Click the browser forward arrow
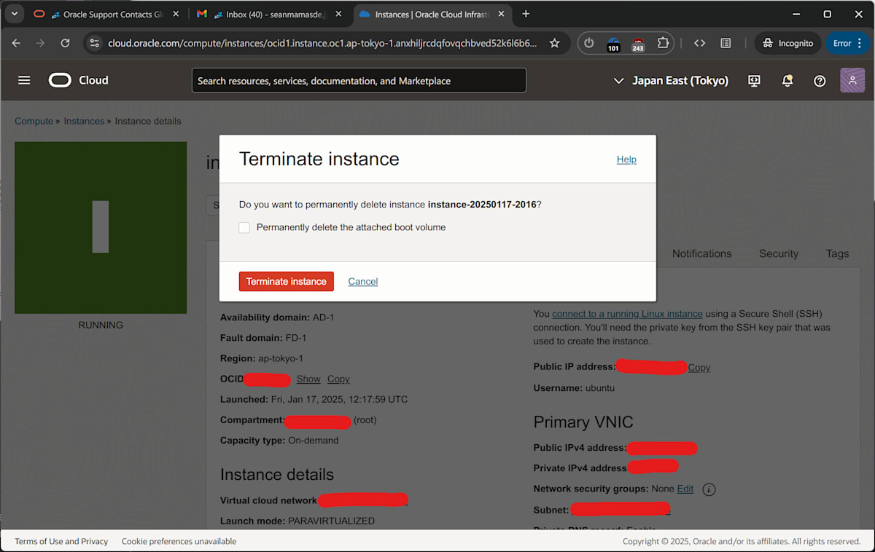This screenshot has width=875, height=552. pyautogui.click(x=40, y=43)
